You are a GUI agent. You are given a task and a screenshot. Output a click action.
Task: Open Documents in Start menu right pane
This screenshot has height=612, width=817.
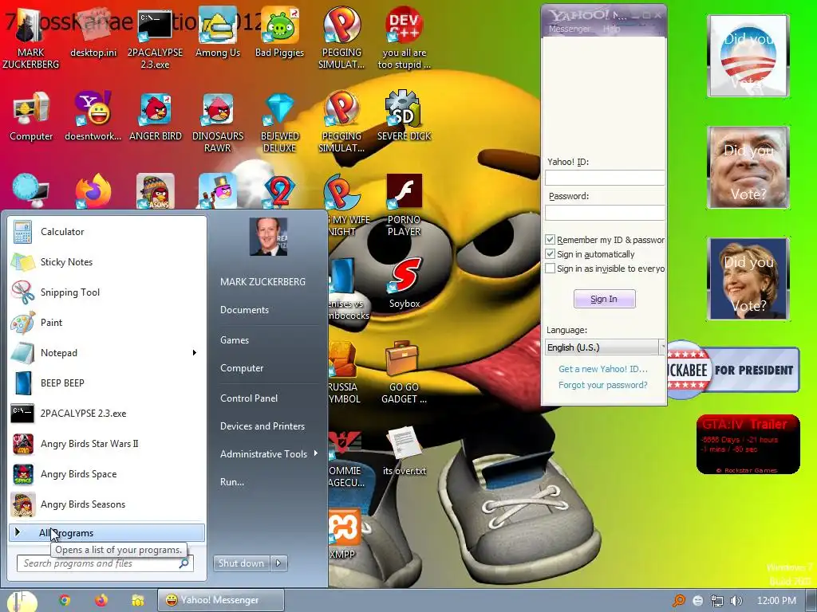click(244, 310)
